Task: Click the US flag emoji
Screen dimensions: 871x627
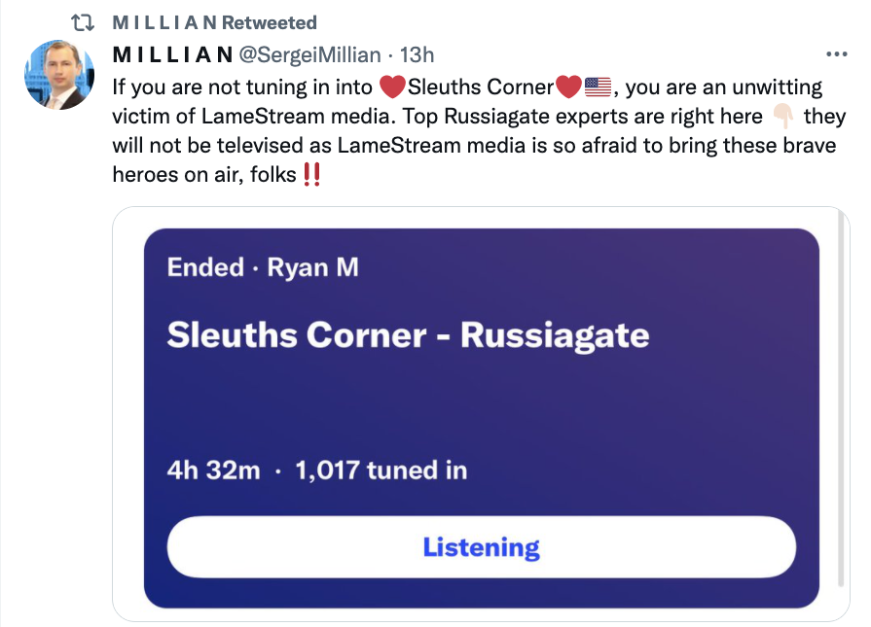Action: tap(598, 87)
